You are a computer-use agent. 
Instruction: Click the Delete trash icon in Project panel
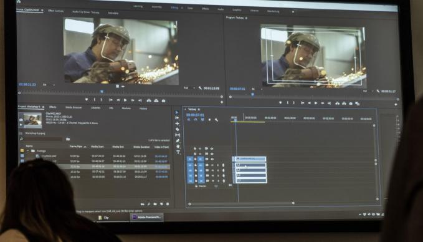click(168, 204)
